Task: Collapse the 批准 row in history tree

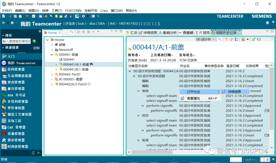Action: (138, 140)
